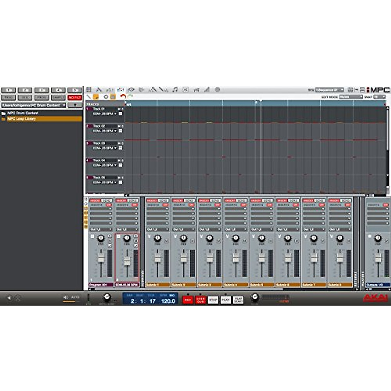Open the pad grid view icon

point(89,90)
